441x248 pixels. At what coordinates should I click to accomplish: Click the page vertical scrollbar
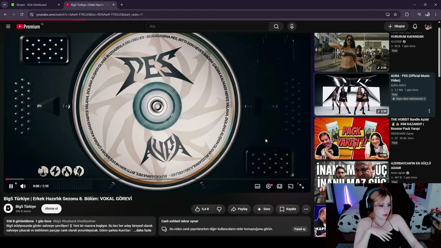click(439, 52)
